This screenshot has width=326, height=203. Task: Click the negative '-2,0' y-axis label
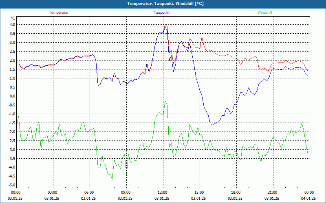coord(12,132)
